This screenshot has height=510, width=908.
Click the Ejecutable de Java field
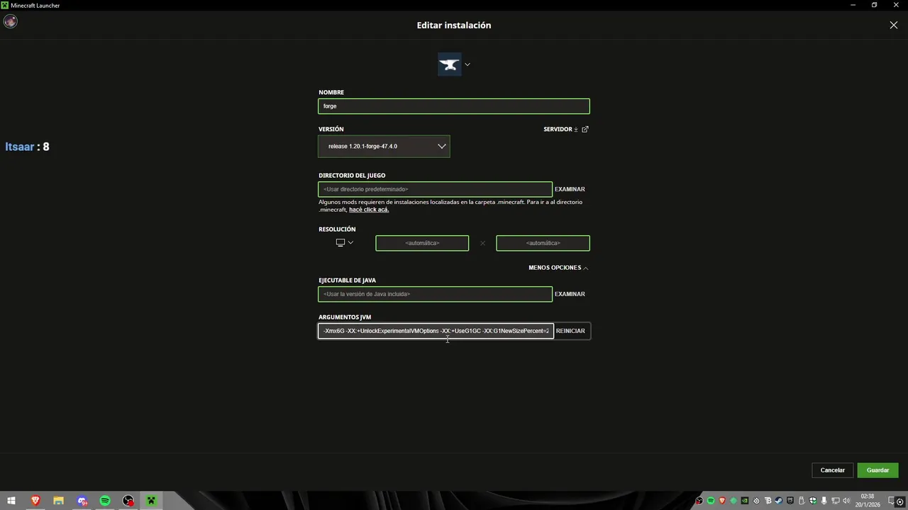(x=435, y=294)
